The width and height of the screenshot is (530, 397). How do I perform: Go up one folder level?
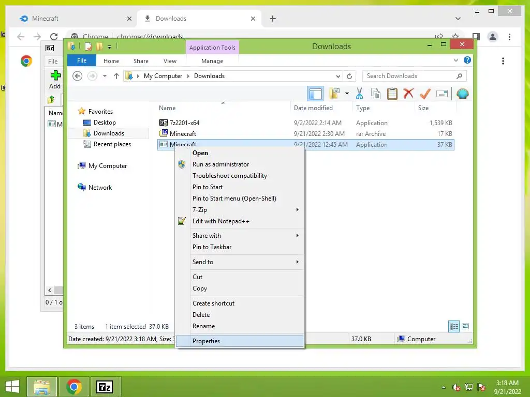pyautogui.click(x=116, y=76)
